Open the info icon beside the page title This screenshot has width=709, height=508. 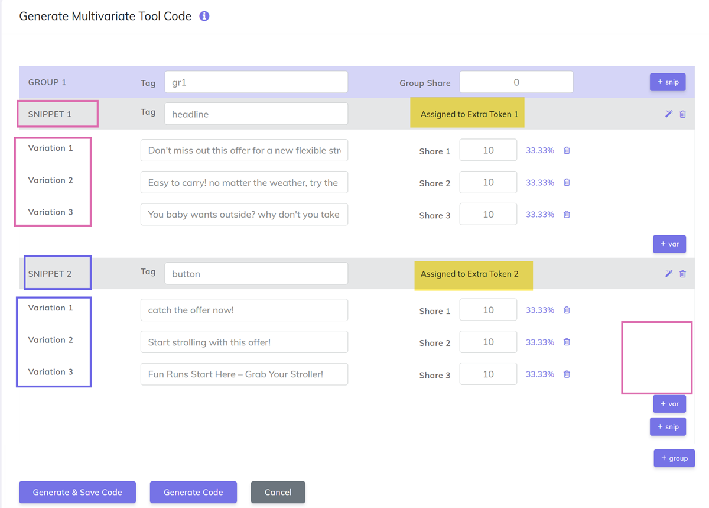tap(204, 16)
